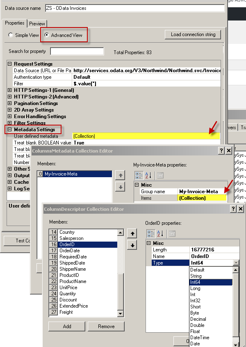Select Advanced View radio button
246x347 pixels.
(x=46, y=35)
